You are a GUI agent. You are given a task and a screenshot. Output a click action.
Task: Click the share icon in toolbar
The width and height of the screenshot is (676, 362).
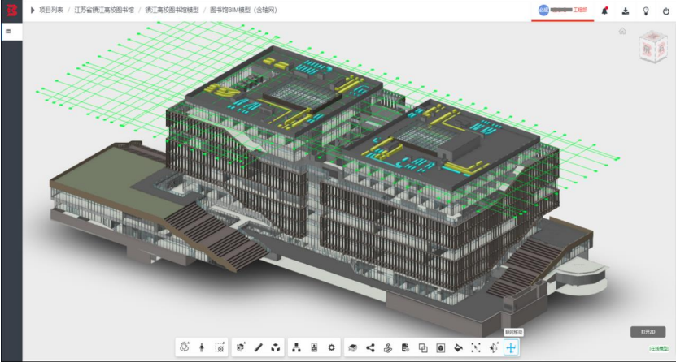coord(370,347)
